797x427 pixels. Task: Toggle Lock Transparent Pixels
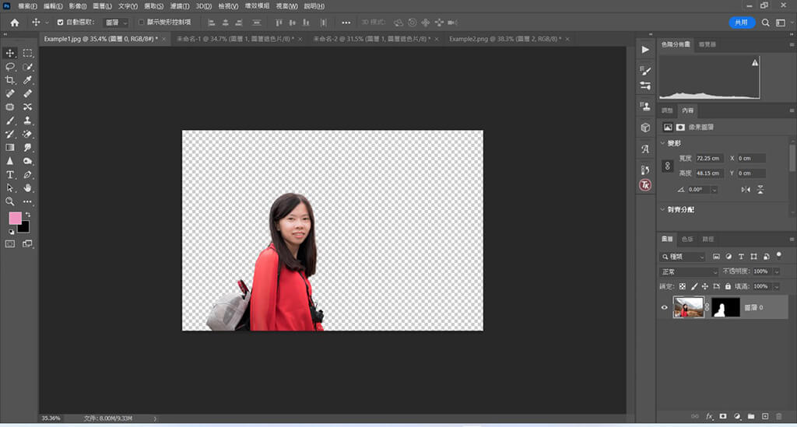(x=683, y=286)
